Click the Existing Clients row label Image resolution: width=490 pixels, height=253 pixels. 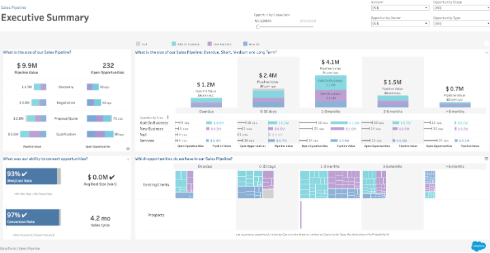tap(156, 184)
